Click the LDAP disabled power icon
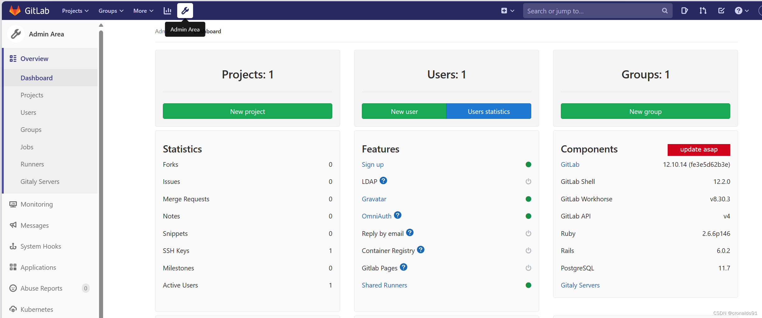762x318 pixels. 528,181
